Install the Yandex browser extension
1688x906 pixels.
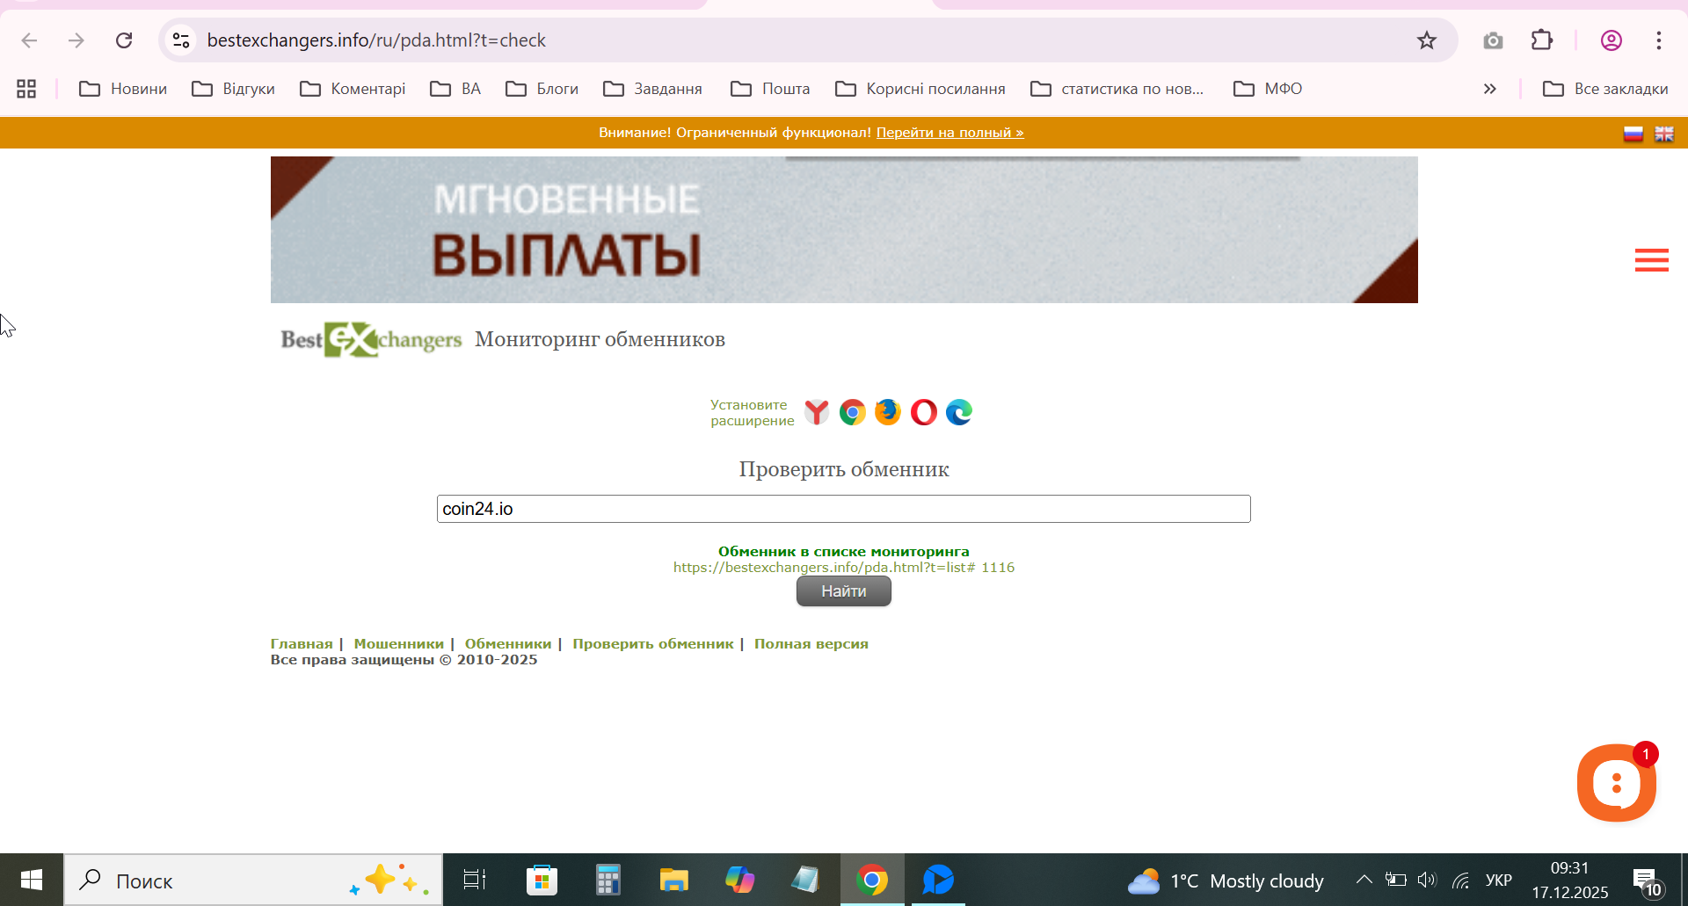[817, 412]
